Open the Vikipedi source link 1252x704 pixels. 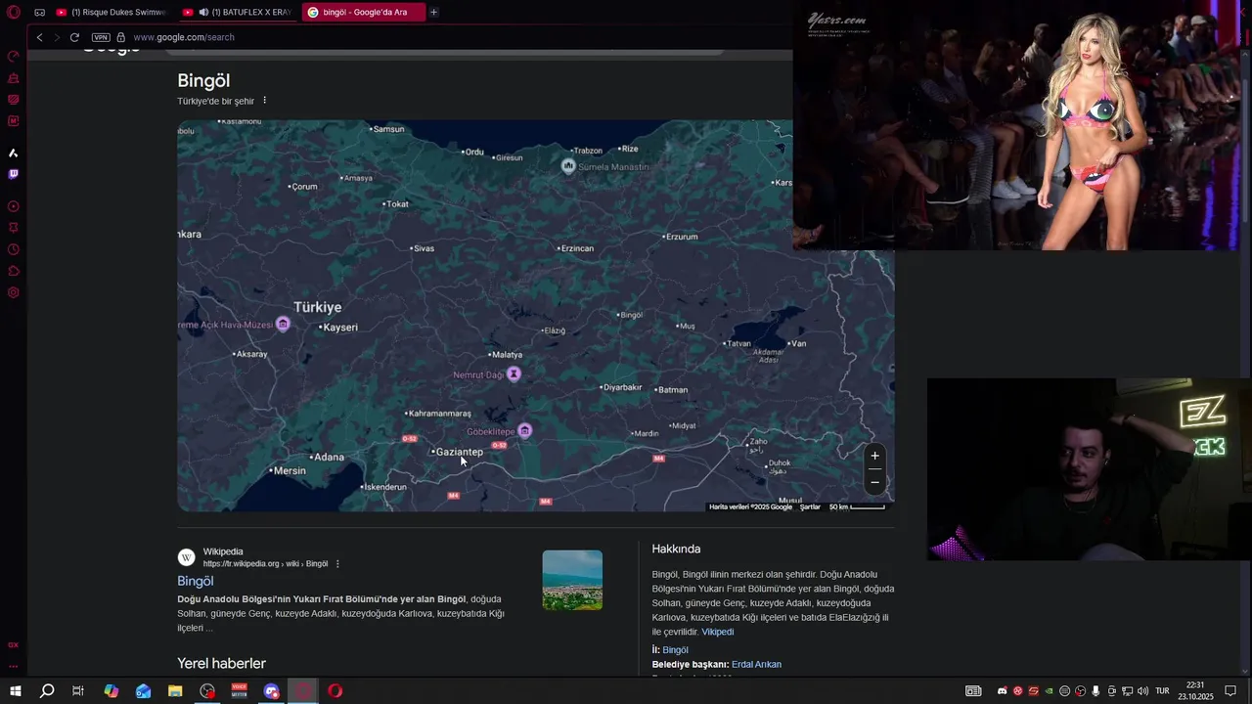pos(717,632)
